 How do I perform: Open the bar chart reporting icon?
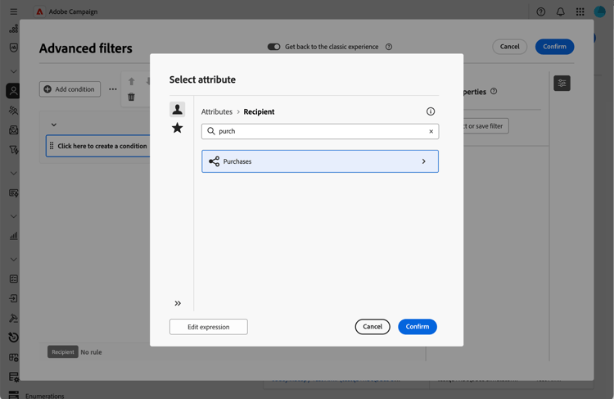[x=14, y=236]
